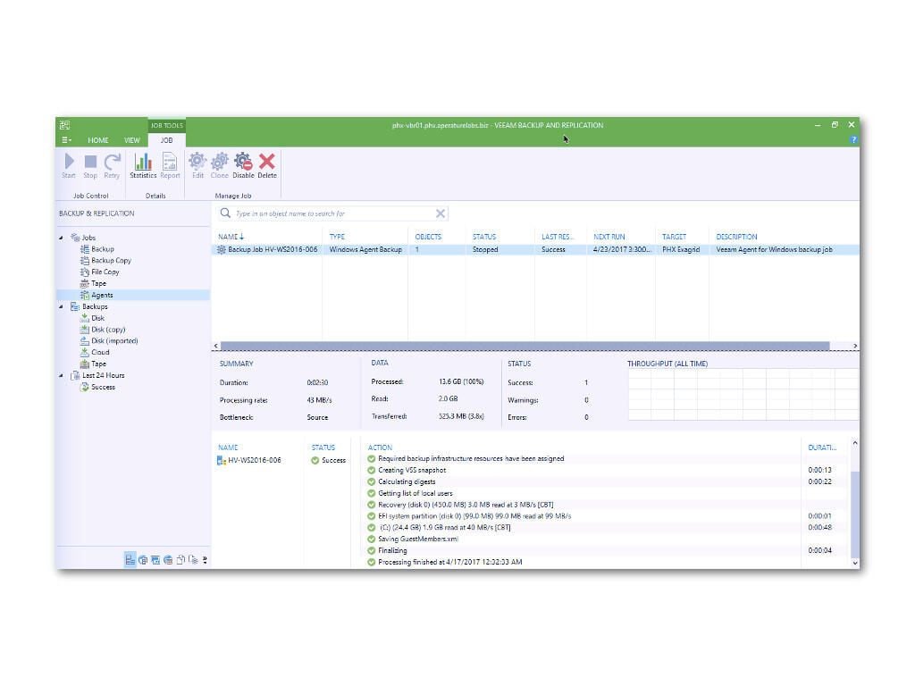Select the JOB ribbon tab

pyautogui.click(x=167, y=140)
